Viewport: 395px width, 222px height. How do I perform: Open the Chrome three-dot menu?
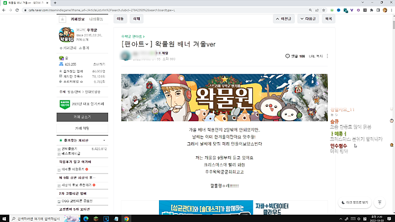[x=392, y=10]
